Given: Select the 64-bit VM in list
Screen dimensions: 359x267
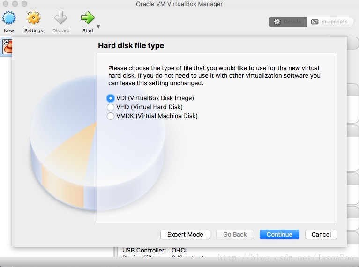Looking at the screenshot, I should 7,47.
